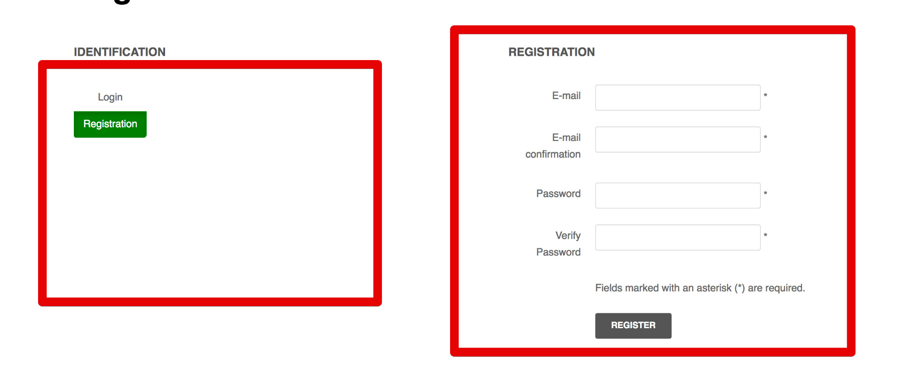This screenshot has width=903, height=370.
Task: Click the asterisk next to Password field
Action: tap(766, 193)
